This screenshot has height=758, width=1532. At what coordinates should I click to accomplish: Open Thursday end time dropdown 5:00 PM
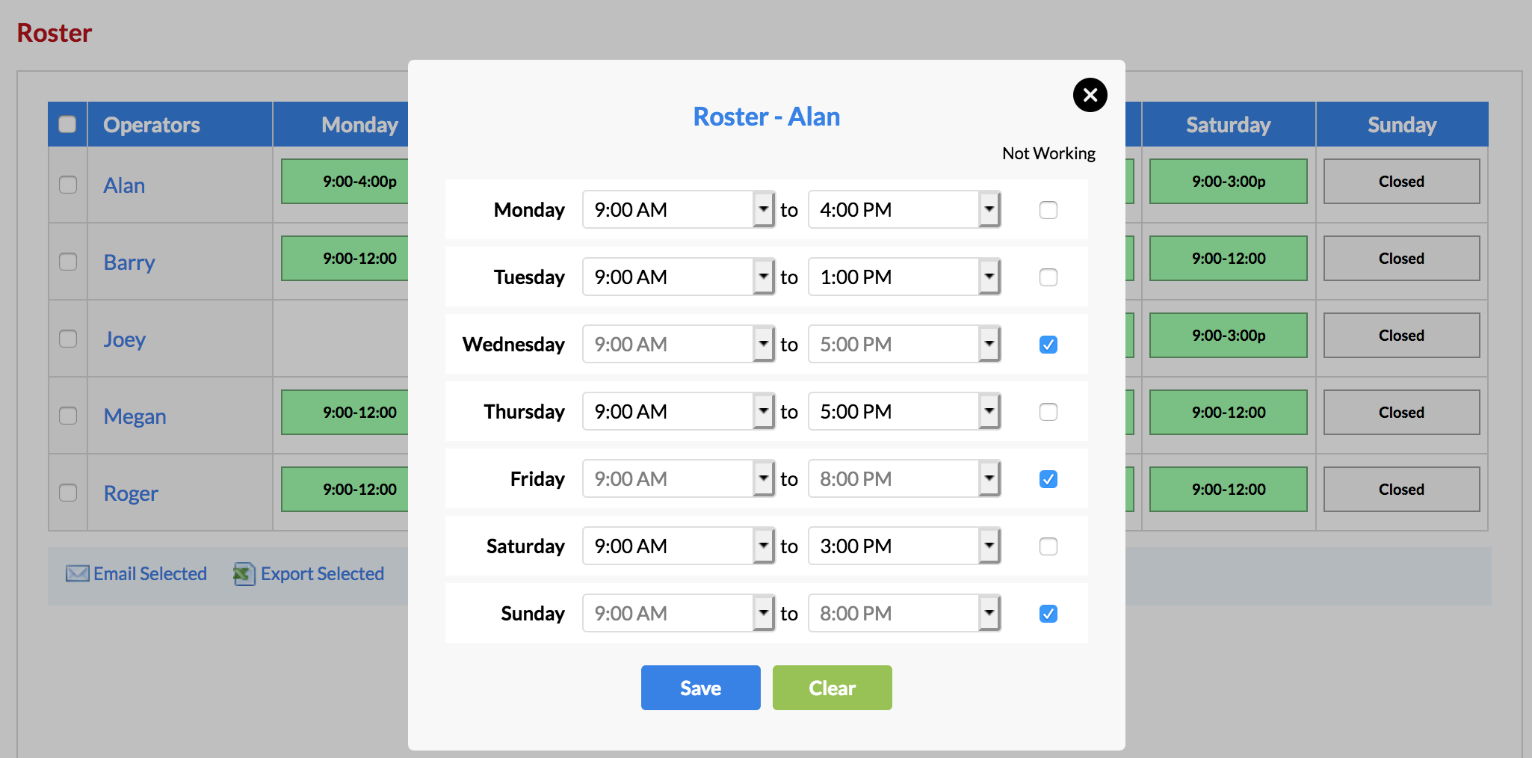pyautogui.click(x=904, y=411)
